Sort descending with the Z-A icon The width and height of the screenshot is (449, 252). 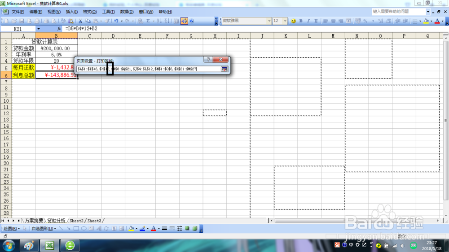click(x=167, y=21)
